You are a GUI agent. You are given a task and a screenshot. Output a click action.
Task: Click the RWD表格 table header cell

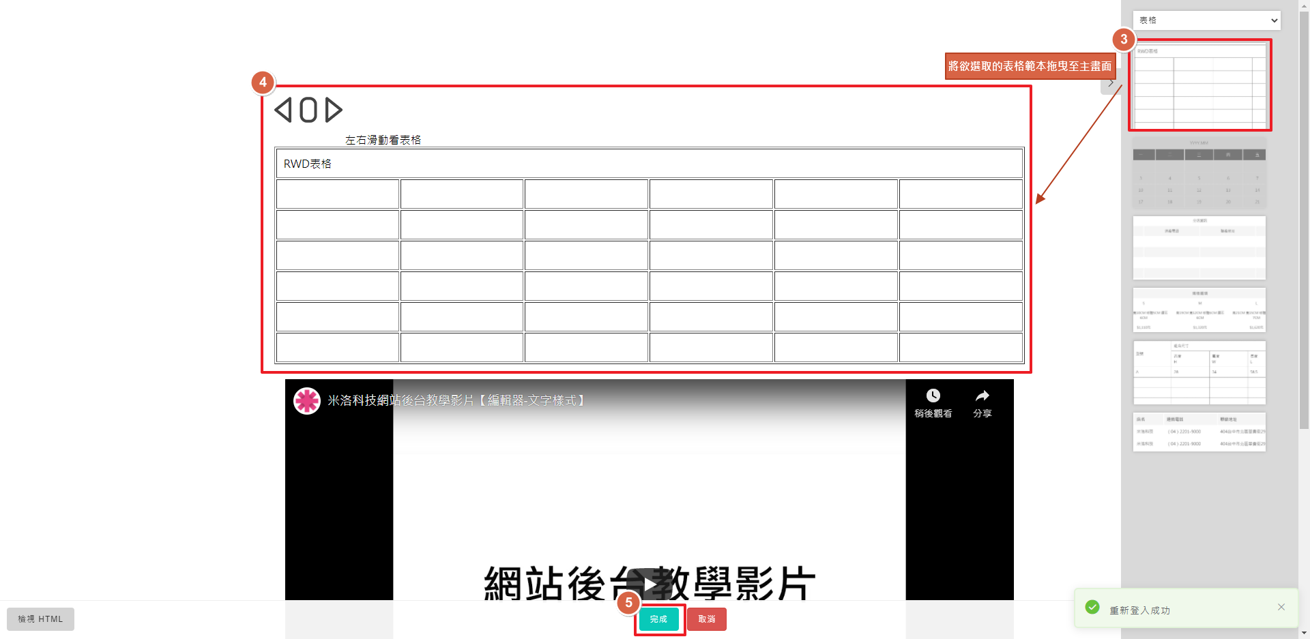point(649,164)
